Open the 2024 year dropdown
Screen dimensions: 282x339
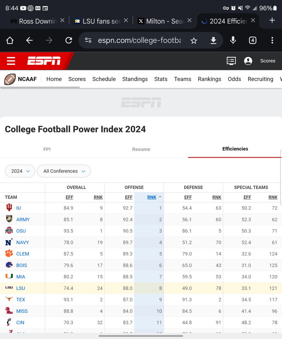[x=20, y=171]
